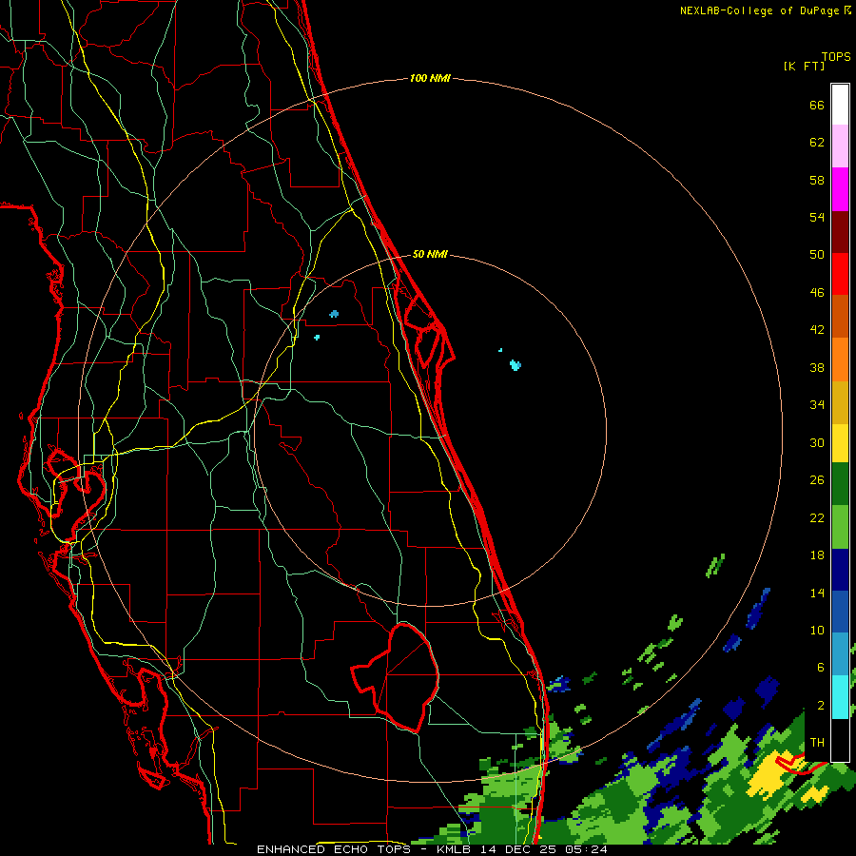Click the yellow echo top cell
The height and width of the screenshot is (856, 856).
click(x=769, y=774)
